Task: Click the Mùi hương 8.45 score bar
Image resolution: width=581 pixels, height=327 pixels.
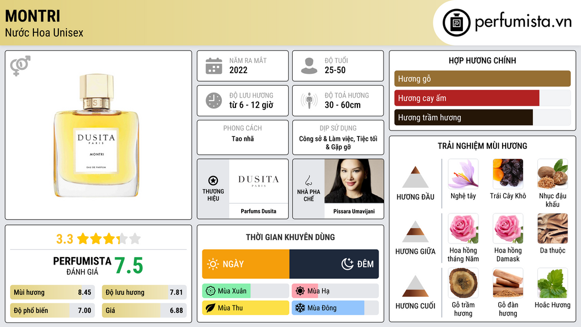Action: coord(53,292)
